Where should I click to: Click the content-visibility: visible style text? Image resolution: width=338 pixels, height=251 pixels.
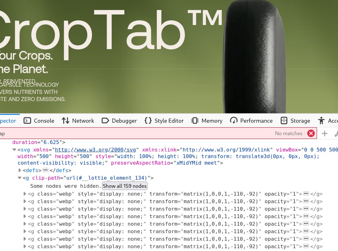point(61,163)
